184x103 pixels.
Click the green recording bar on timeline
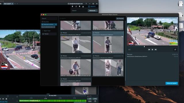[53, 101]
